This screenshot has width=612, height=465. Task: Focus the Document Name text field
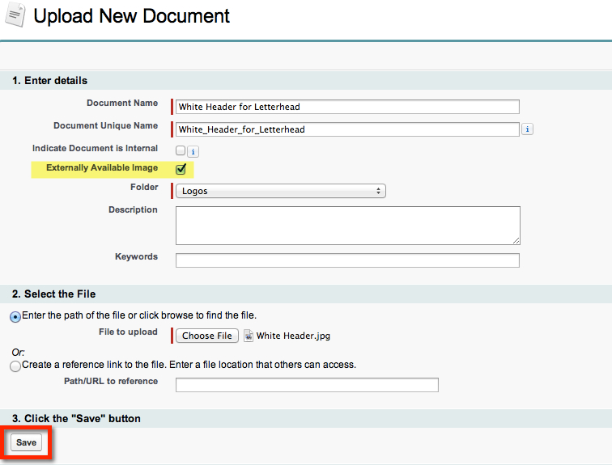tap(347, 107)
